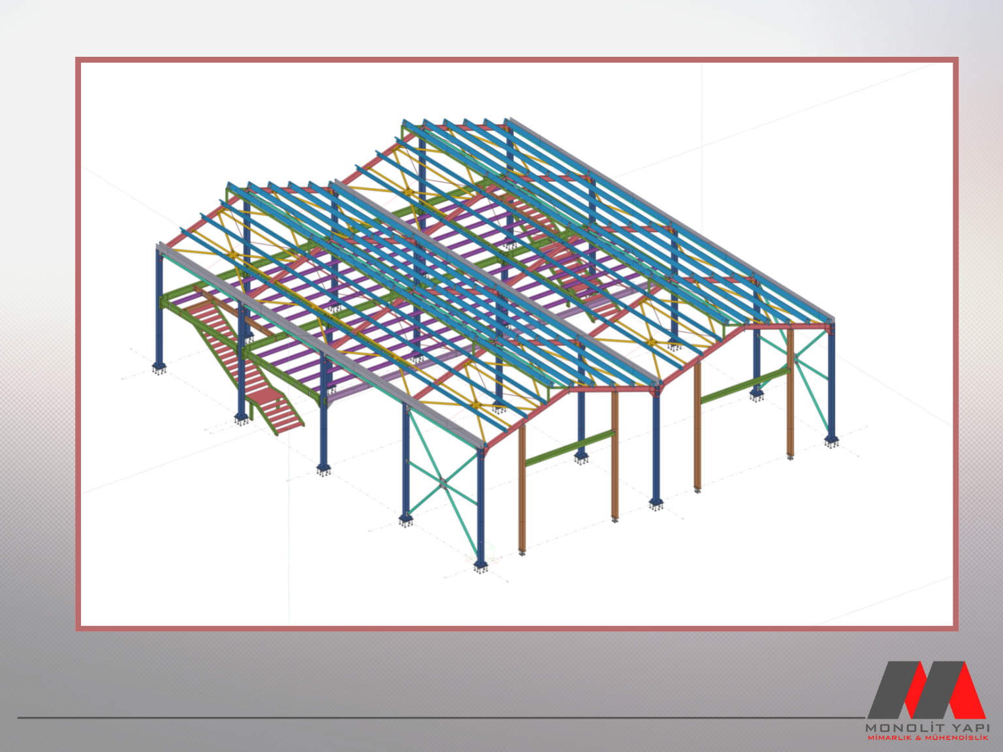The width and height of the screenshot is (1003, 752).
Task: Select the green girt in the left gable bay
Action: click(568, 448)
